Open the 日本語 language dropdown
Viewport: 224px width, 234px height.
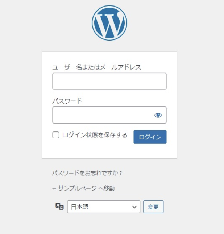point(104,207)
